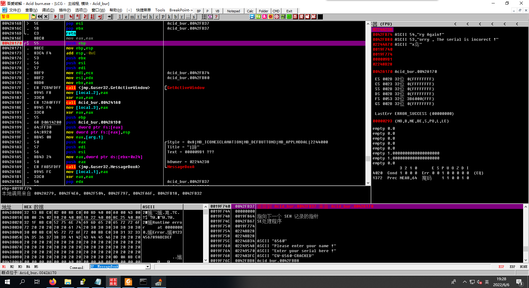Open the folder icon to load a file

(x=34, y=17)
